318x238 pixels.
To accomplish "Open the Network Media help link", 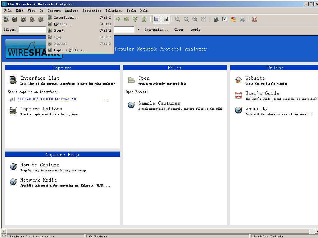I will click(38, 180).
